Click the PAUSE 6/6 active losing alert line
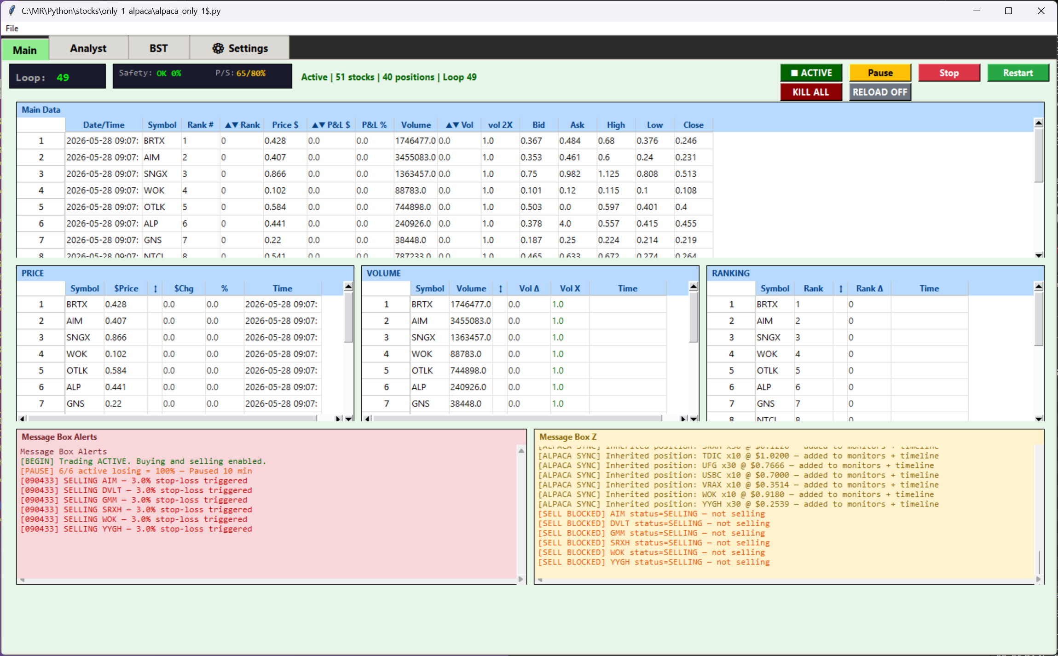Screen dimensions: 1058x656 (136, 471)
